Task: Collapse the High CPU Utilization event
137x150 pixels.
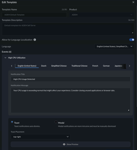Action: [x=5, y=58]
